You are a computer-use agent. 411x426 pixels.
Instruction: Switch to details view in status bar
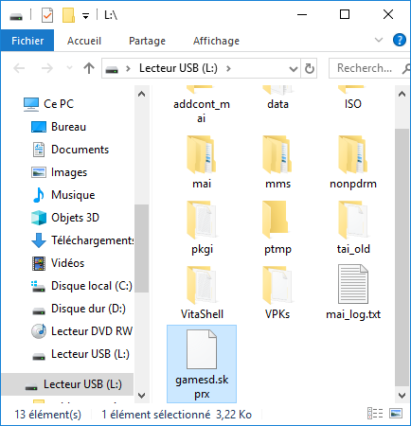[x=375, y=413]
